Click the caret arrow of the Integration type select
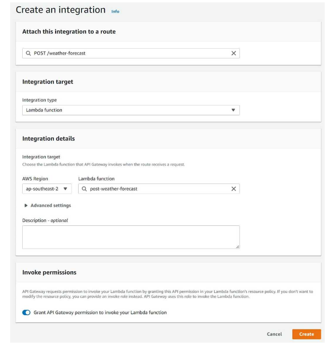Screen dimensions: 331x346 tap(233, 110)
